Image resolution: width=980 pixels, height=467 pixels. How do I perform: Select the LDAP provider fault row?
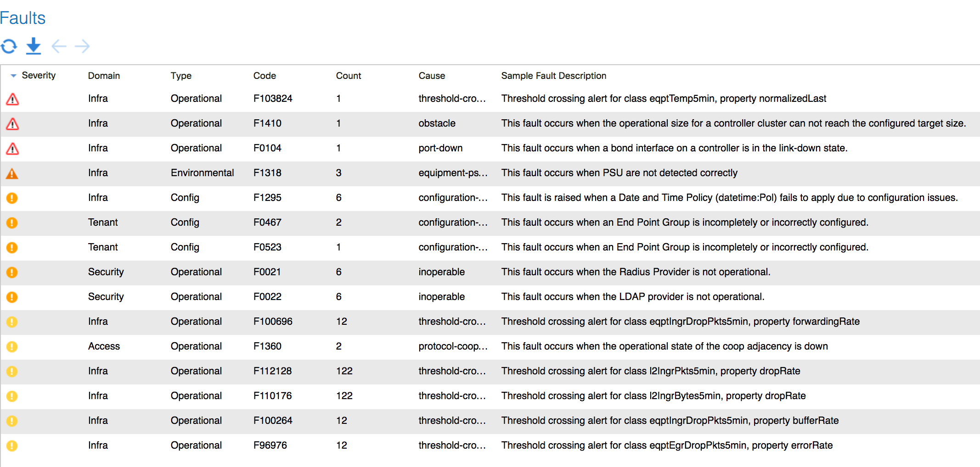tap(490, 297)
